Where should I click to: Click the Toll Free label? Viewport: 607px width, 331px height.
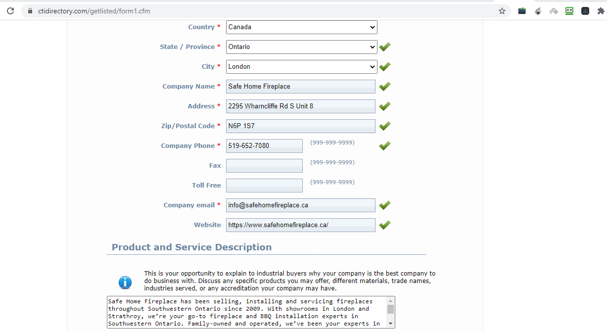click(x=206, y=186)
